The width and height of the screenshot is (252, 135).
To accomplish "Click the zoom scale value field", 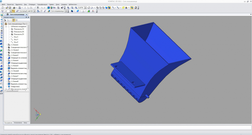I will (x=81, y=8).
